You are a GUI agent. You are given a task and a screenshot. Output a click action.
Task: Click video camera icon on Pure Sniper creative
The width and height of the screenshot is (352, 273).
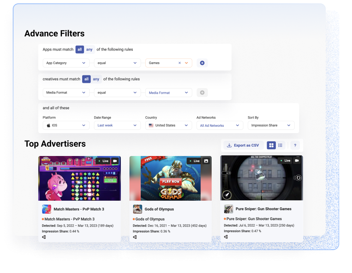pos(297,160)
